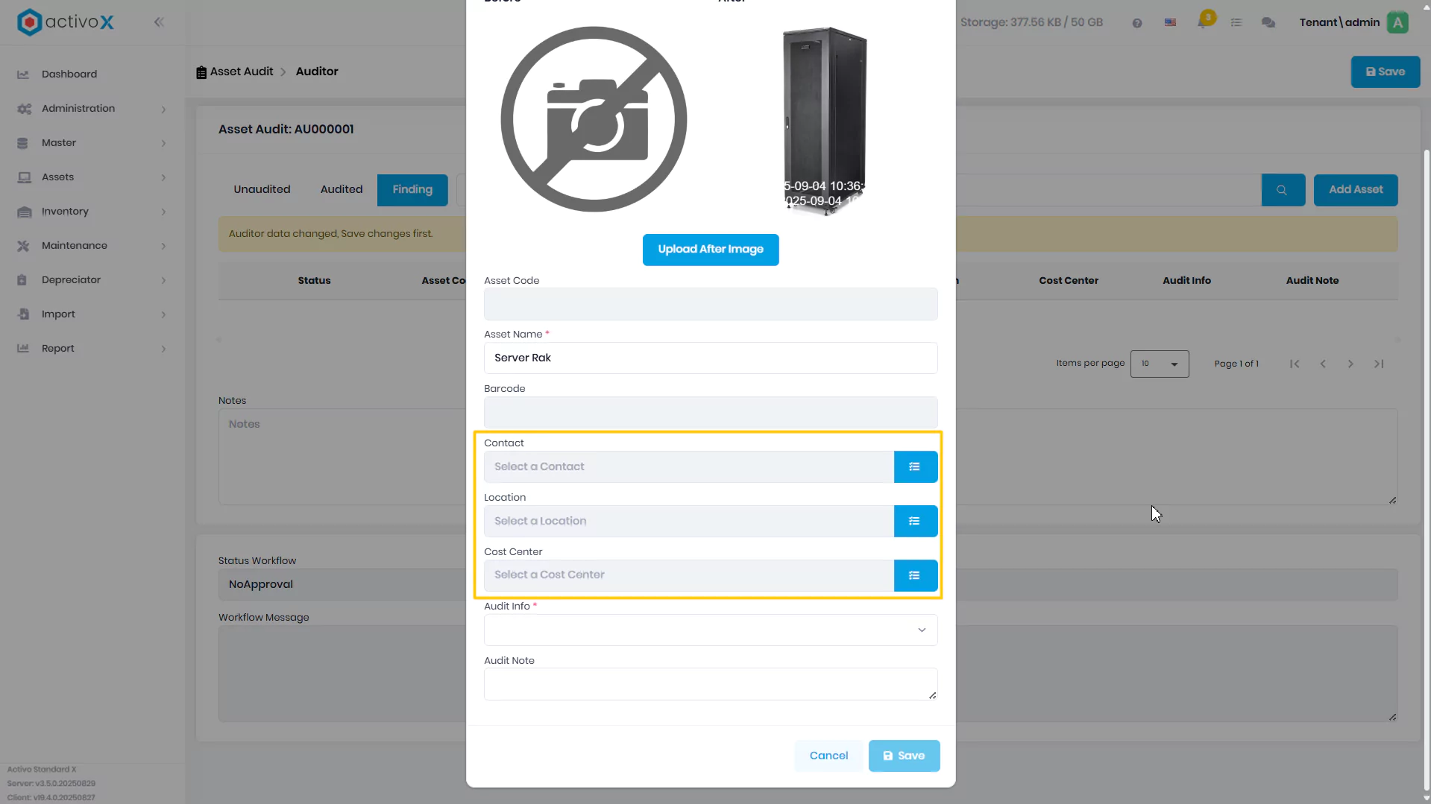This screenshot has width=1431, height=804.
Task: Expand the Assets menu
Action: tap(163, 177)
